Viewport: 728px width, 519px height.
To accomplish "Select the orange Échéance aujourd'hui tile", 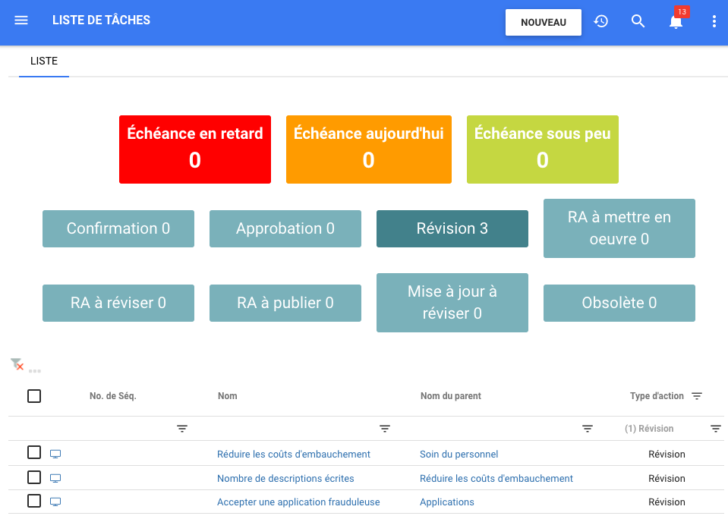I will 369,149.
